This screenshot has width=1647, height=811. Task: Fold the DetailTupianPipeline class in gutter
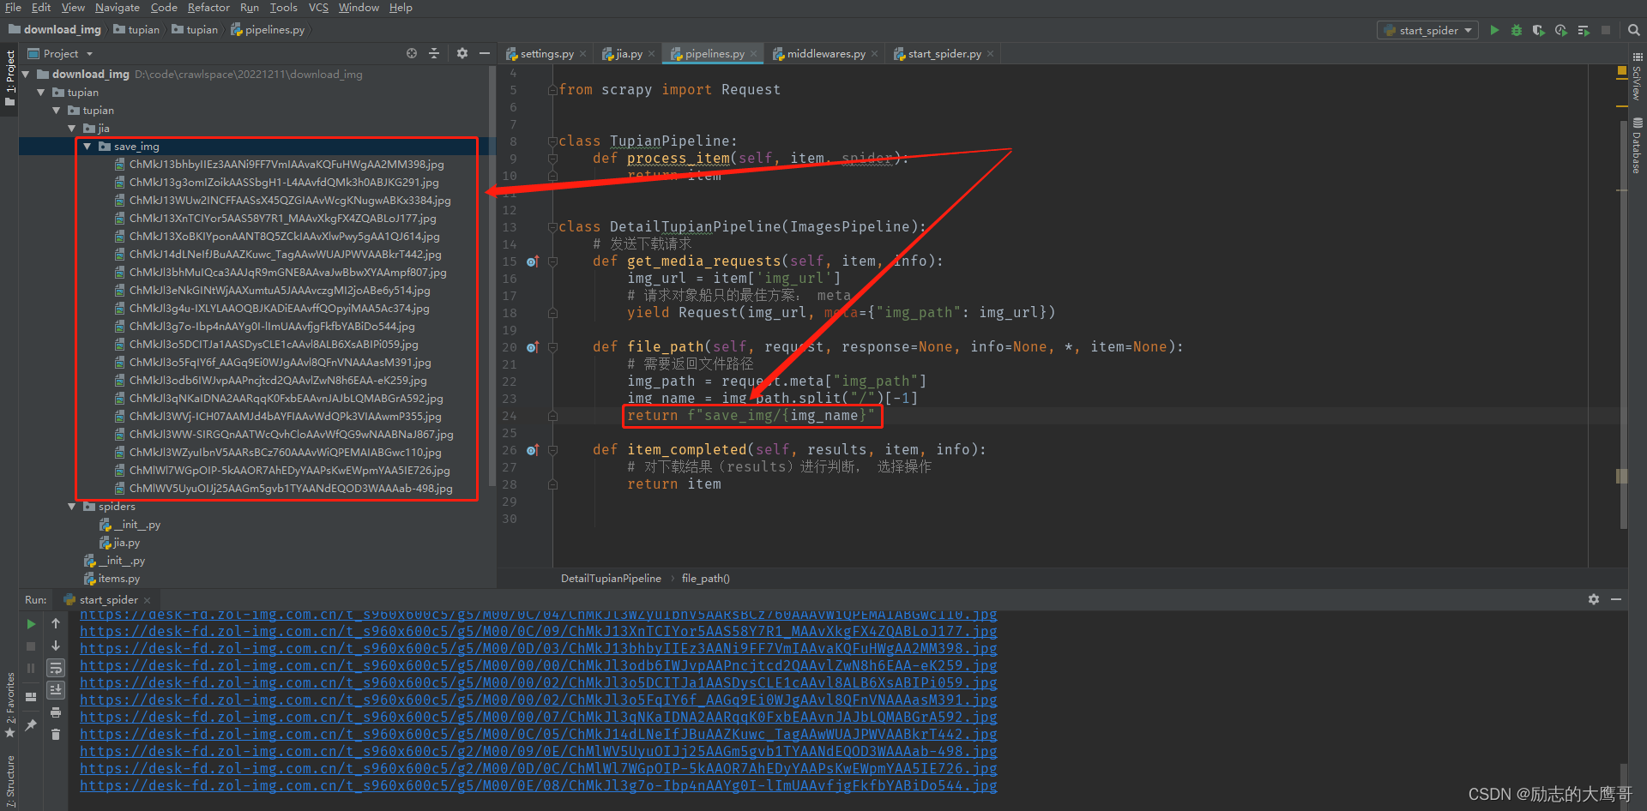(552, 227)
